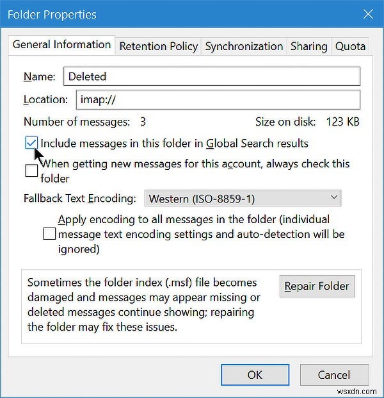Image resolution: width=384 pixels, height=398 pixels.
Task: Switch to the Sharing tab
Action: tap(308, 46)
